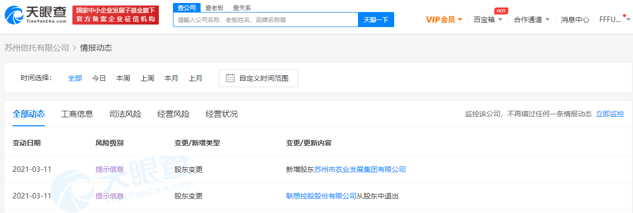Viewport: 633px width, 213px height.
Task: Expand the 百宝箱 menu
Action: [488, 20]
